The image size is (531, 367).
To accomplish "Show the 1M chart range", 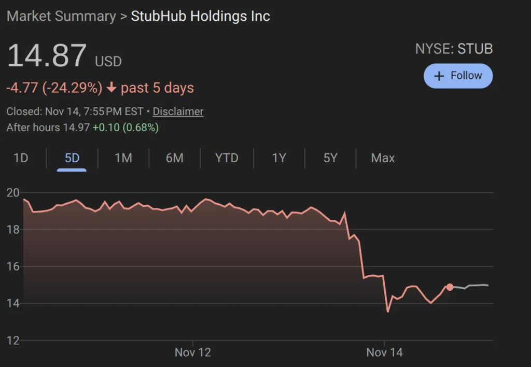I will tap(123, 158).
